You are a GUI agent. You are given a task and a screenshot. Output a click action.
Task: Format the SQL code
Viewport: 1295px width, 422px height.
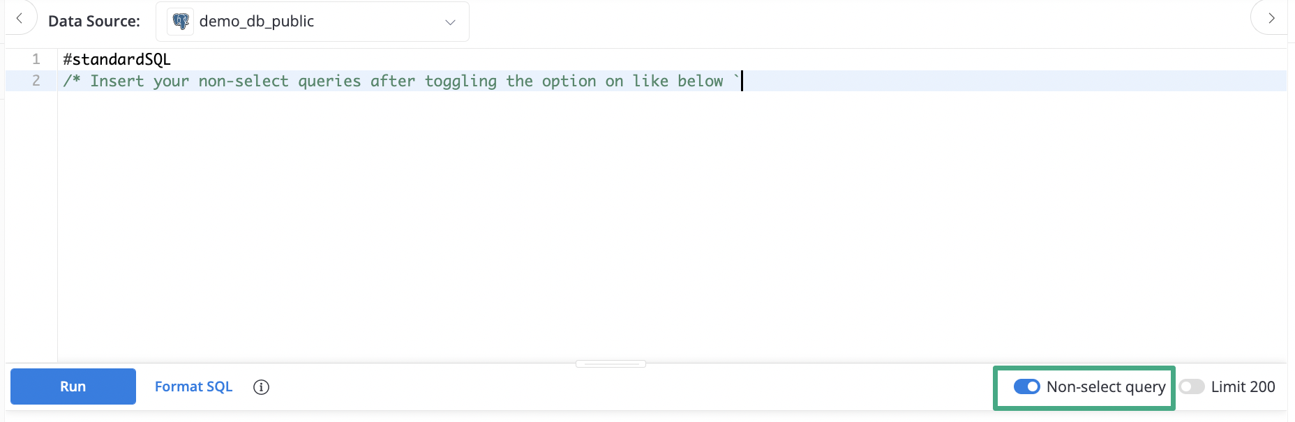tap(193, 386)
